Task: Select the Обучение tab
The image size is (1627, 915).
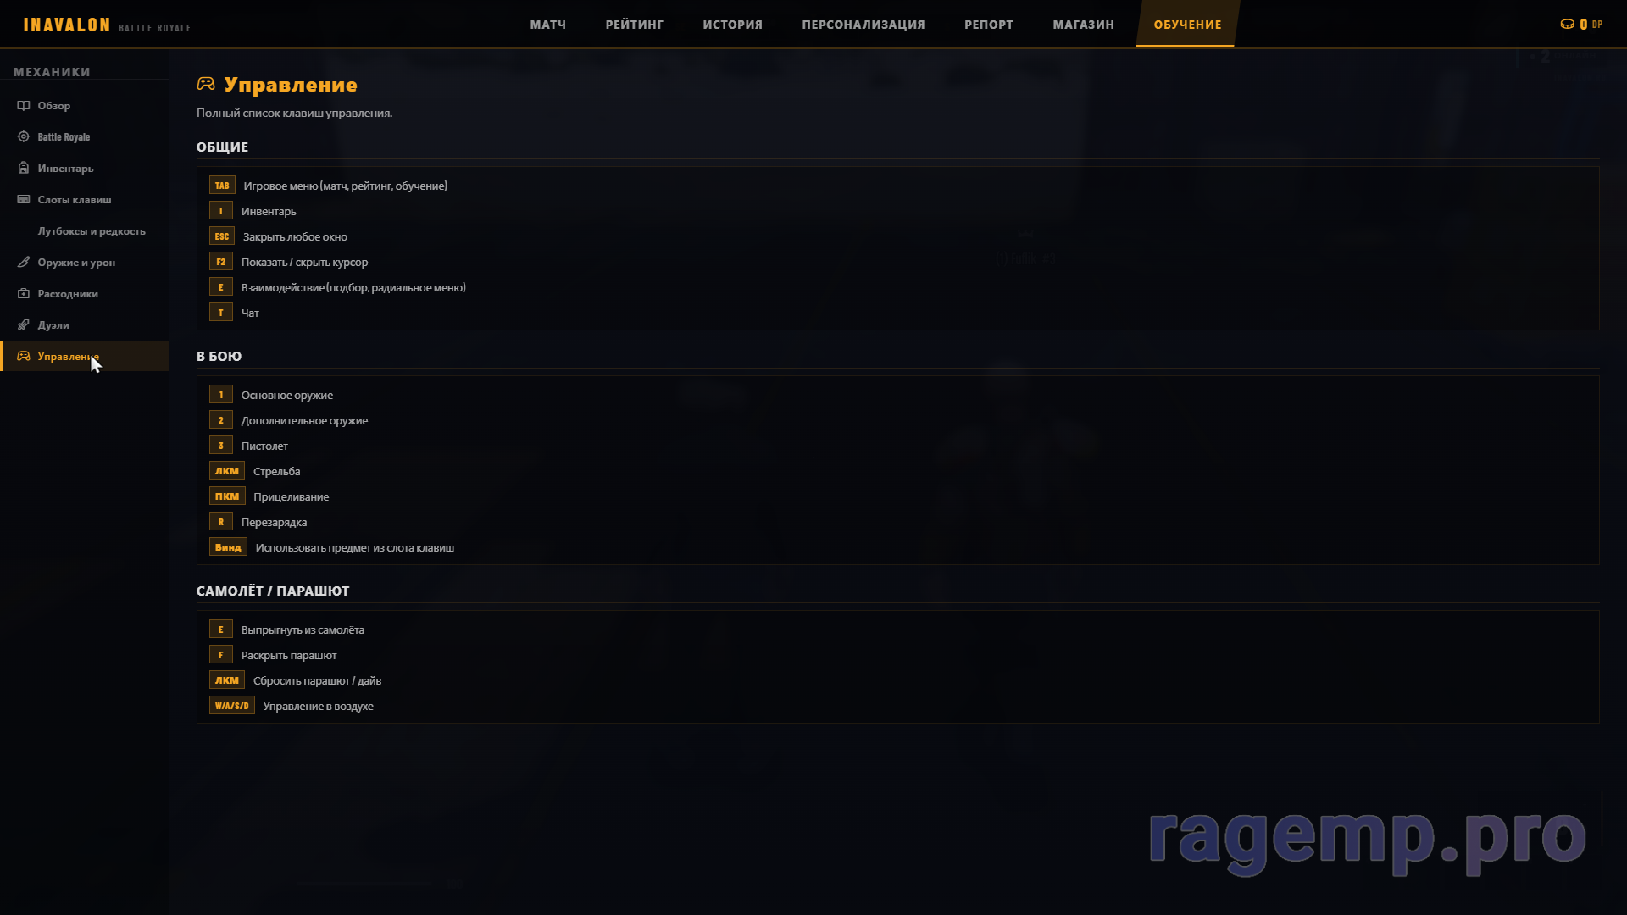Action: point(1186,25)
